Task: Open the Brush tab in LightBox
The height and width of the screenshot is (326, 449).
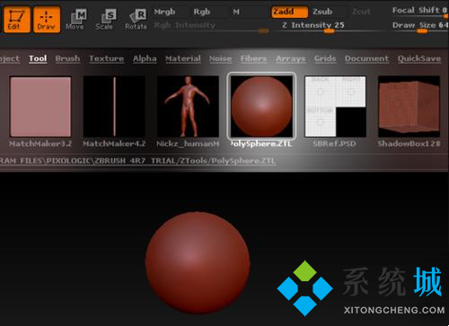Action: click(67, 58)
